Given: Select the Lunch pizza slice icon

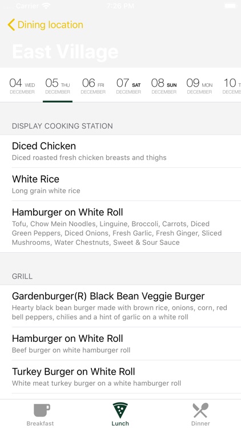Looking at the screenshot, I should click(120, 410).
